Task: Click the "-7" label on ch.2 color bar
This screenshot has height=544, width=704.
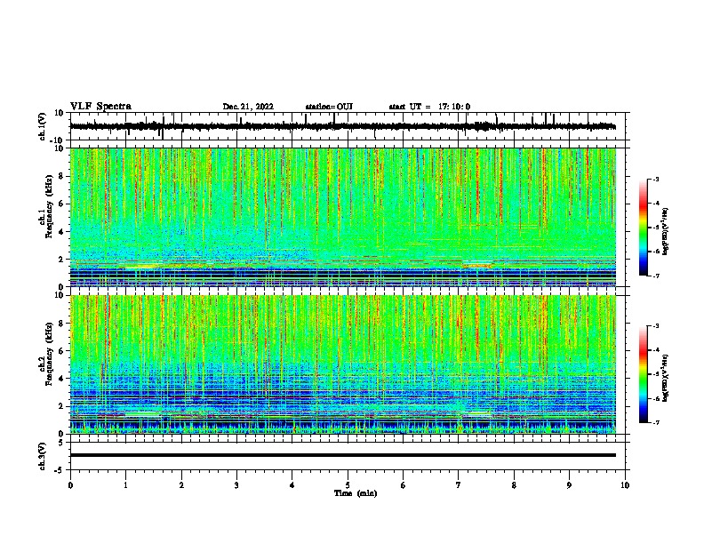Action: click(656, 422)
